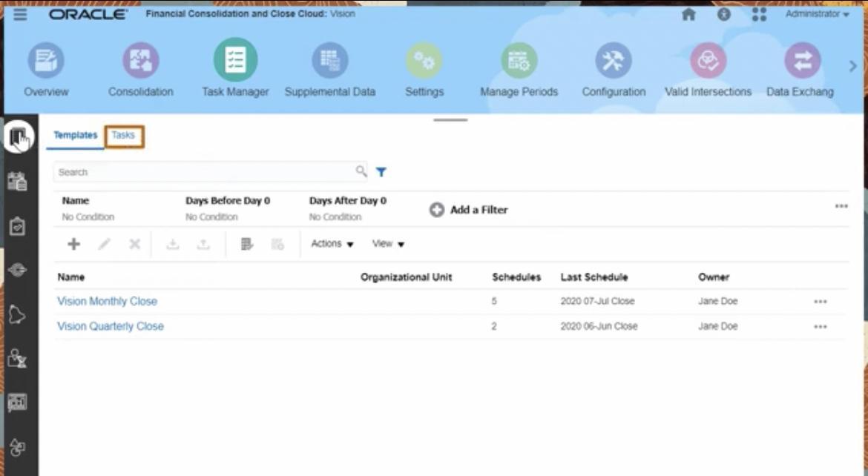
Task: Open the Supplemental Data icon
Action: coord(330,60)
